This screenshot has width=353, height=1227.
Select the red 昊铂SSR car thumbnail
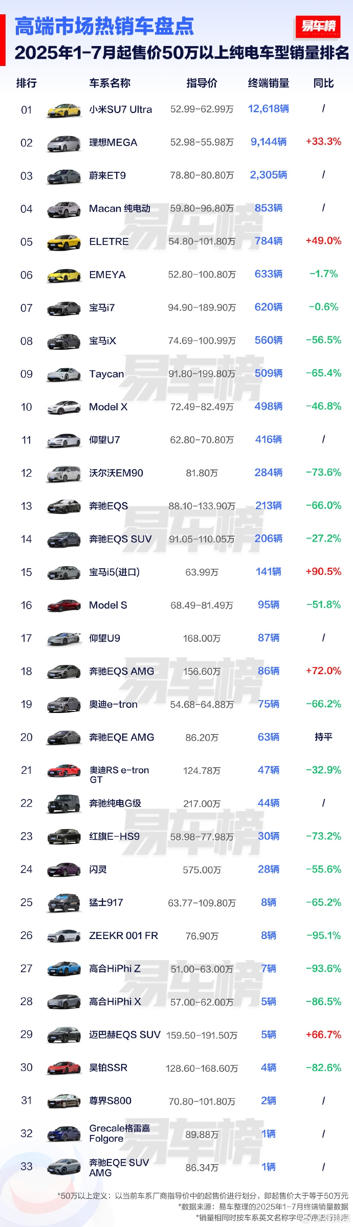coord(64,1068)
